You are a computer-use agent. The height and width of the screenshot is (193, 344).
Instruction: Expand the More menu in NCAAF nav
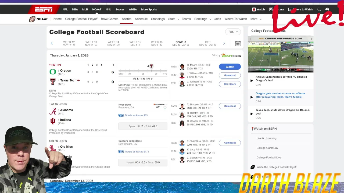coord(256,19)
